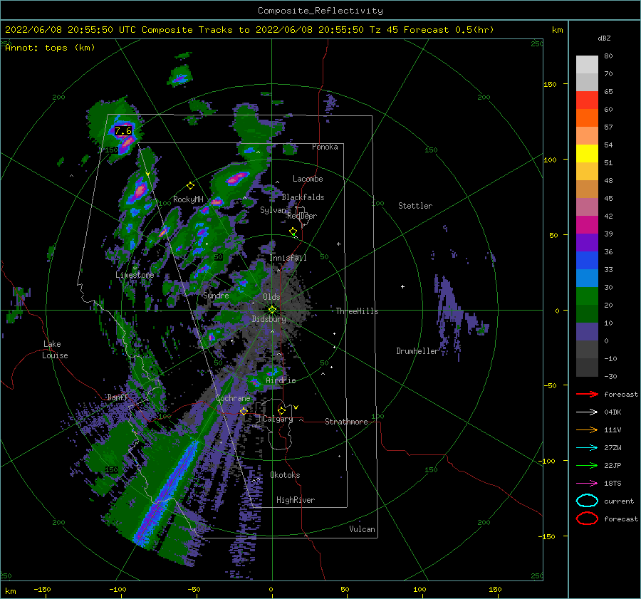Click the dark orange 57-60 dBZ color swatch
641x599 pixels.
coord(587,118)
